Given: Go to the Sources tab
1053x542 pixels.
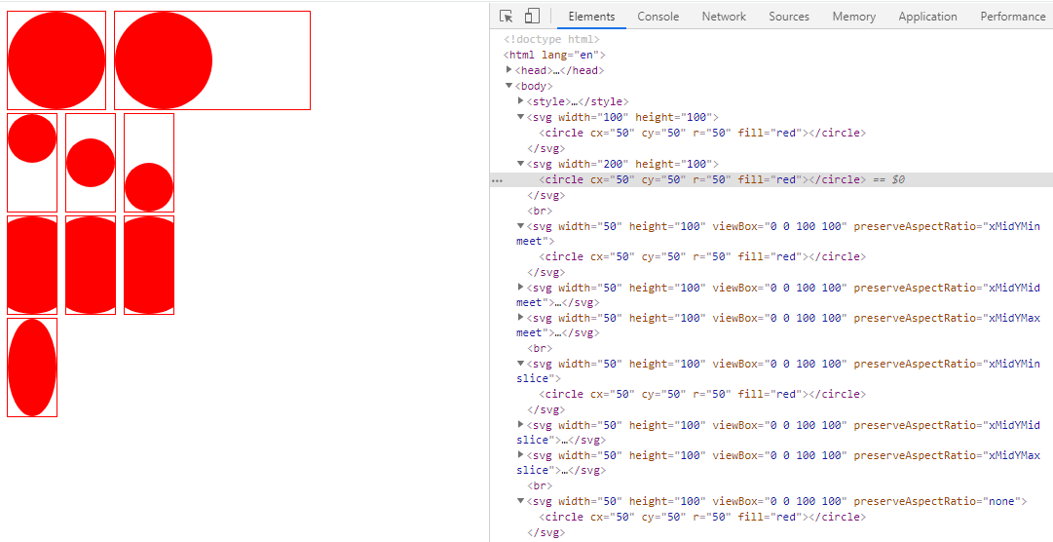Looking at the screenshot, I should (788, 17).
